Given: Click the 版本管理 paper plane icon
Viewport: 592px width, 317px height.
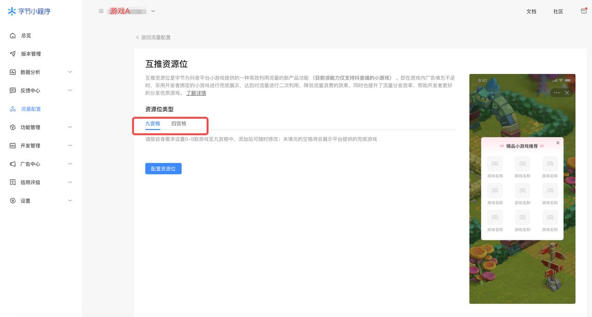Looking at the screenshot, I should tap(12, 54).
